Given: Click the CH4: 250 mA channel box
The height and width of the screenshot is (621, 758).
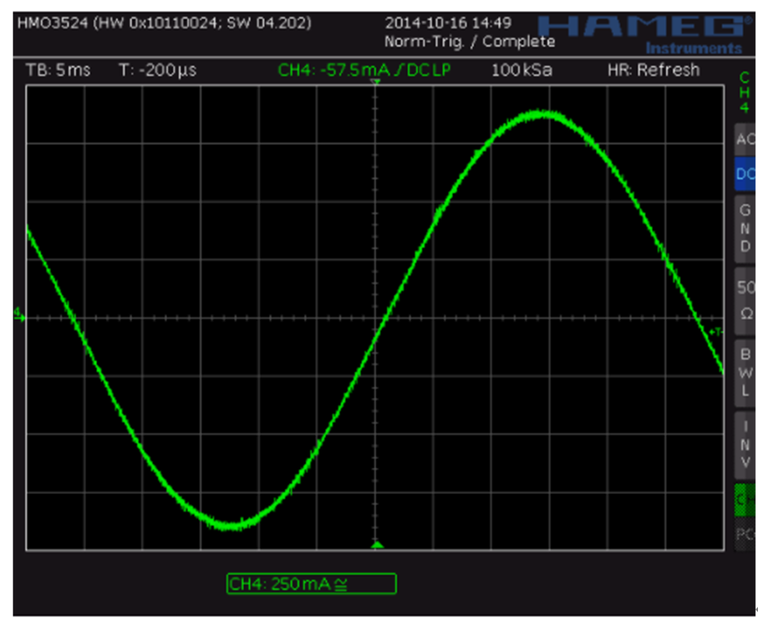Looking at the screenshot, I should 312,584.
